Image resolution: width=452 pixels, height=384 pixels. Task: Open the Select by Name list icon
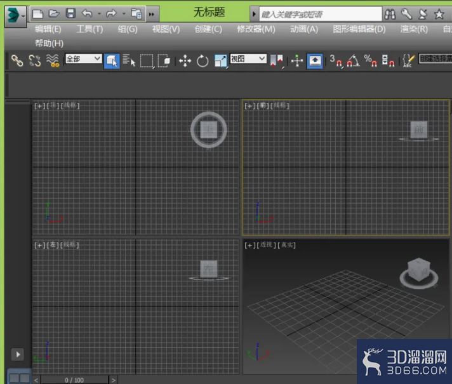point(129,60)
